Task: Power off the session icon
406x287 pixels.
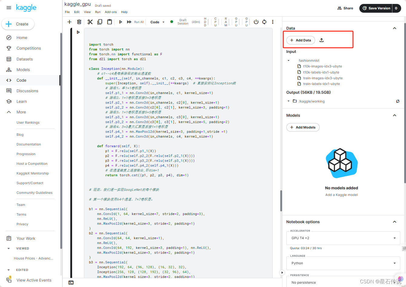Action: coord(256,22)
